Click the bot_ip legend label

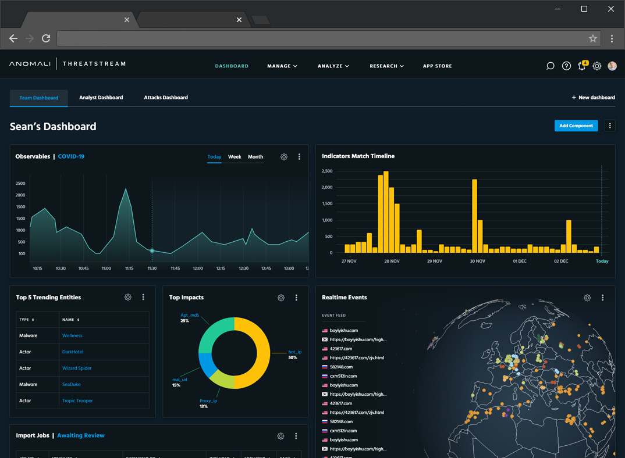click(295, 352)
